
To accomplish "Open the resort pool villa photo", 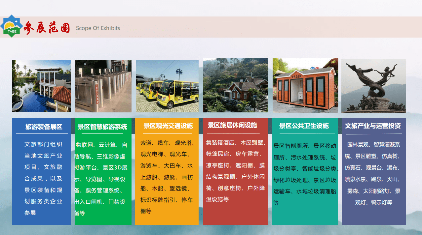I will pyautogui.click(x=41, y=86).
